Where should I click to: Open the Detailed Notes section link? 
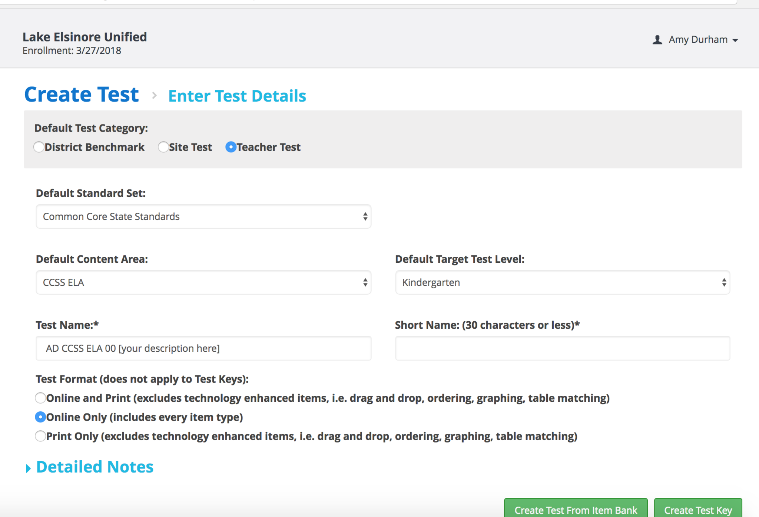95,467
